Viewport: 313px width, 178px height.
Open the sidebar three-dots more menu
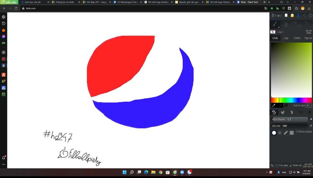click(3, 165)
